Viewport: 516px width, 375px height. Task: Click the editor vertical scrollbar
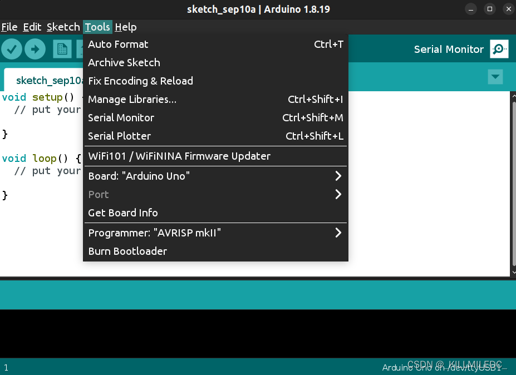click(513, 184)
